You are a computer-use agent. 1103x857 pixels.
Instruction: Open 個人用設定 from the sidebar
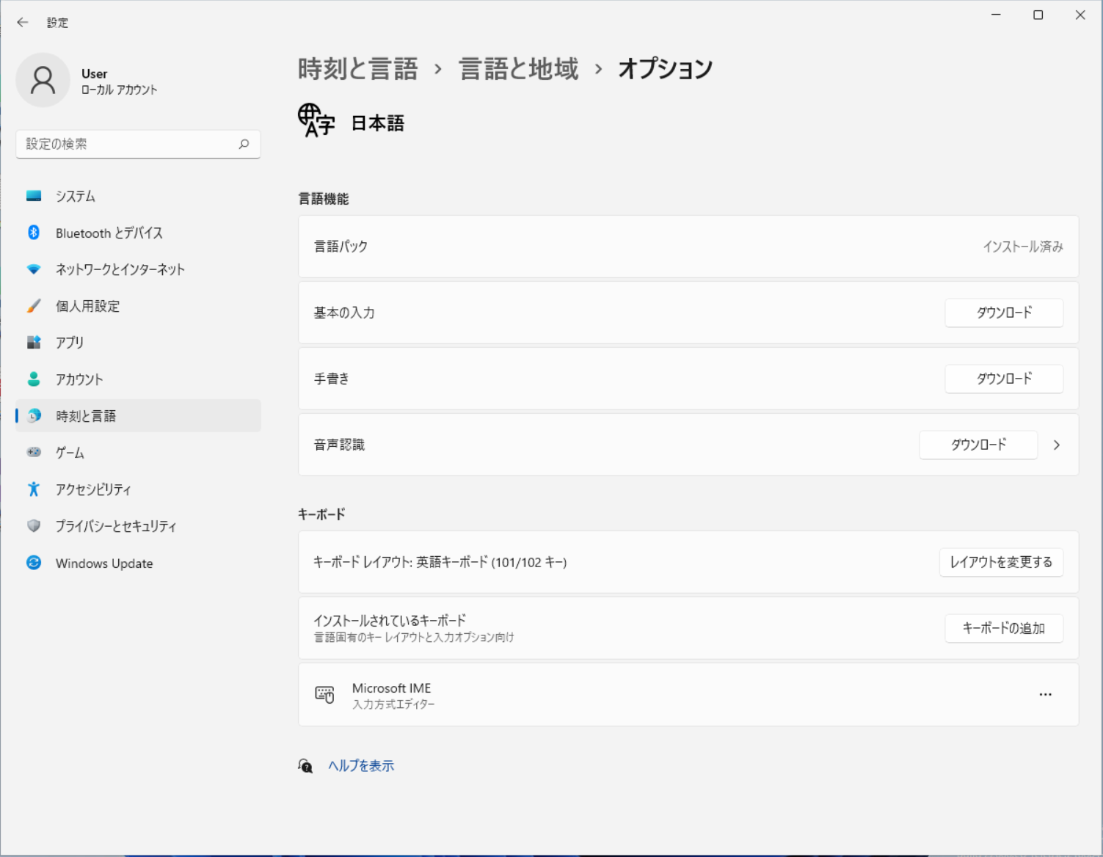point(88,306)
